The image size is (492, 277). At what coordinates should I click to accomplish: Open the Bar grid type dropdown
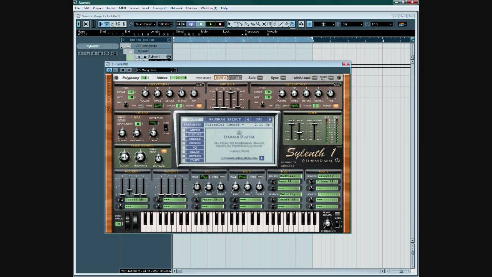tap(352, 24)
